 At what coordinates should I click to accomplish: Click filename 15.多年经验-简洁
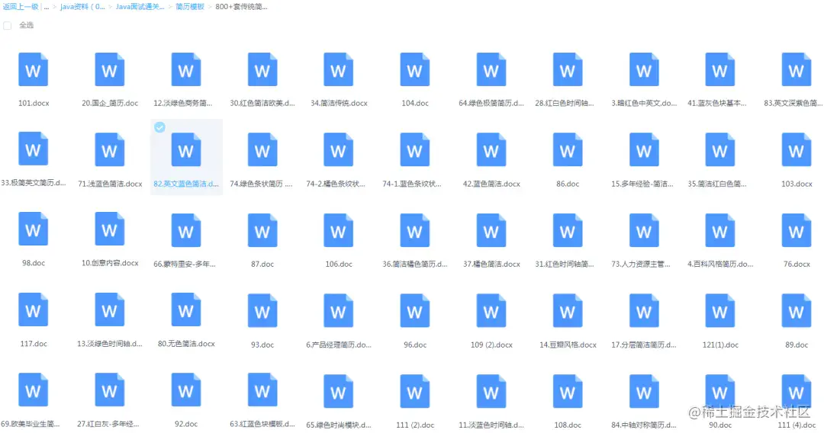(x=642, y=184)
